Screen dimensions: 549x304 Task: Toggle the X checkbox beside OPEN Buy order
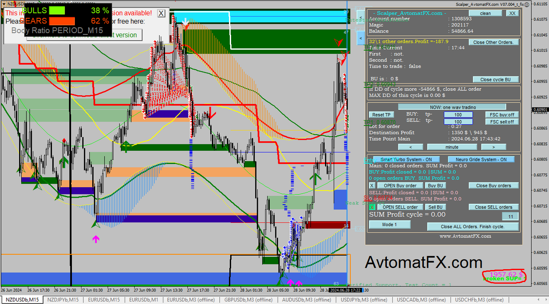click(372, 186)
